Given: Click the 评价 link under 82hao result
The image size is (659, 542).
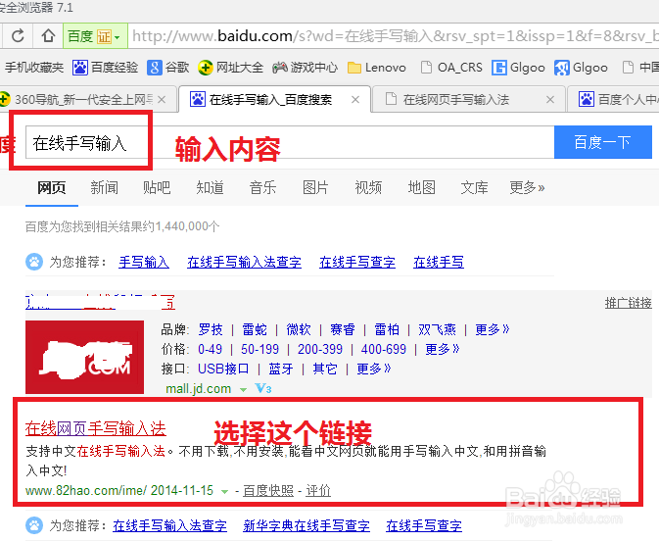Looking at the screenshot, I should pyautogui.click(x=318, y=491).
